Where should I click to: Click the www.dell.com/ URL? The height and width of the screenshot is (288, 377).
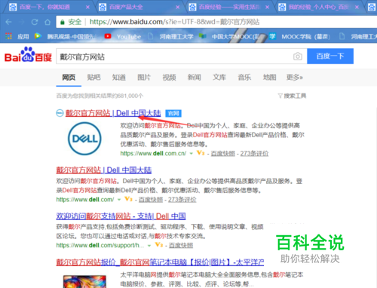coord(85,200)
